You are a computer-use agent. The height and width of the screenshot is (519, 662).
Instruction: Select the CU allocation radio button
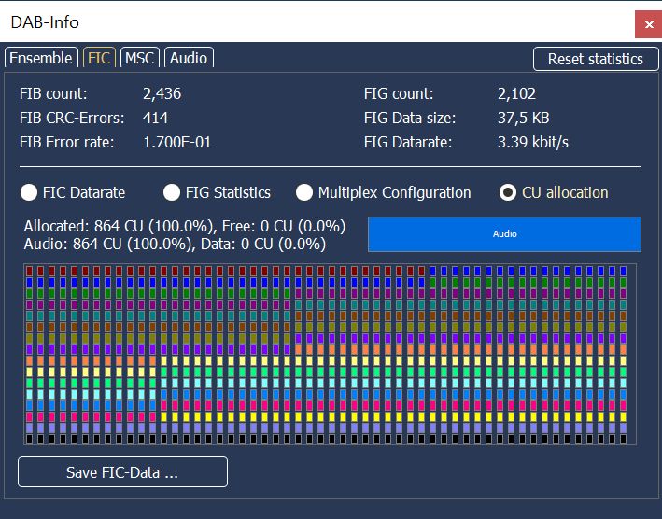pos(508,192)
